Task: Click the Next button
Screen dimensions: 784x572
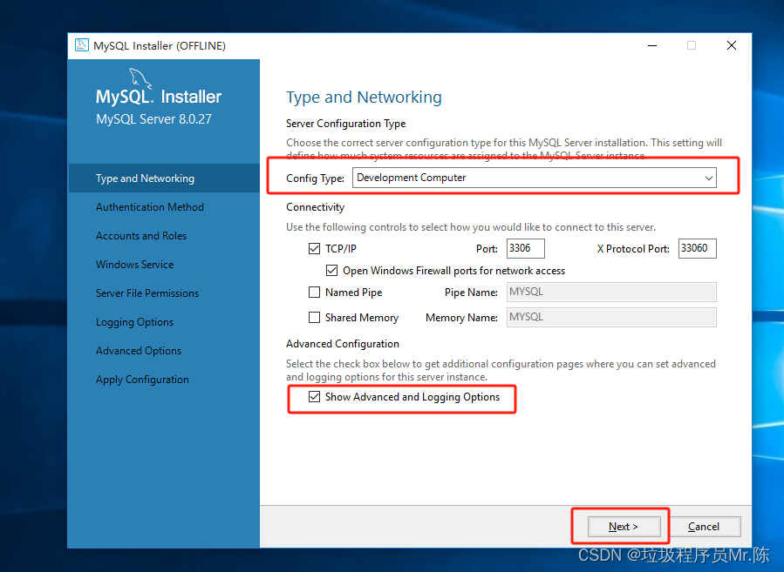Action: (624, 527)
